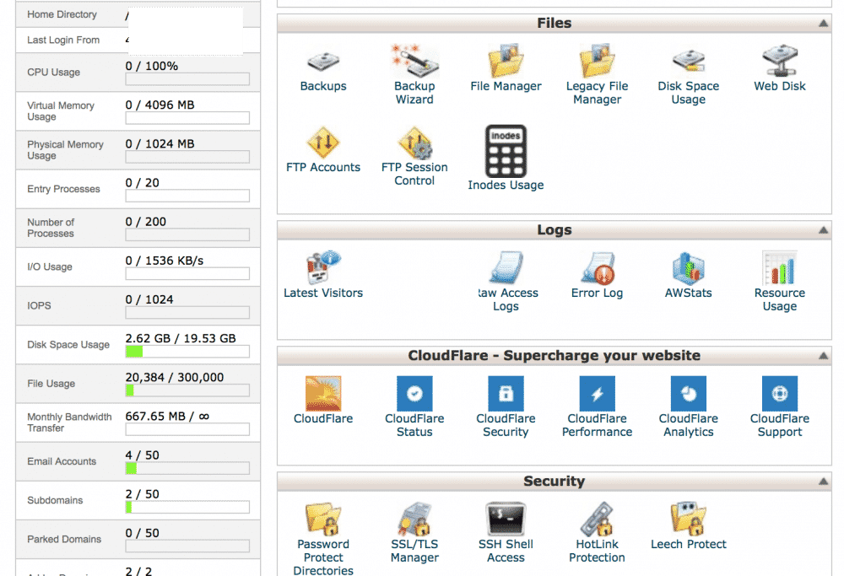Collapse the Files section arrow

pos(823,23)
